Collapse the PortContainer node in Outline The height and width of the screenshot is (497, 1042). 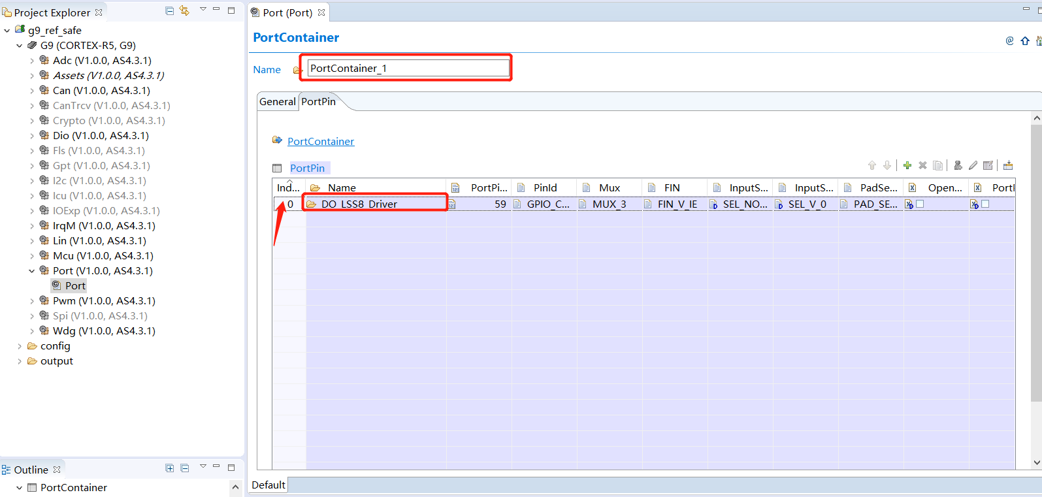click(20, 487)
